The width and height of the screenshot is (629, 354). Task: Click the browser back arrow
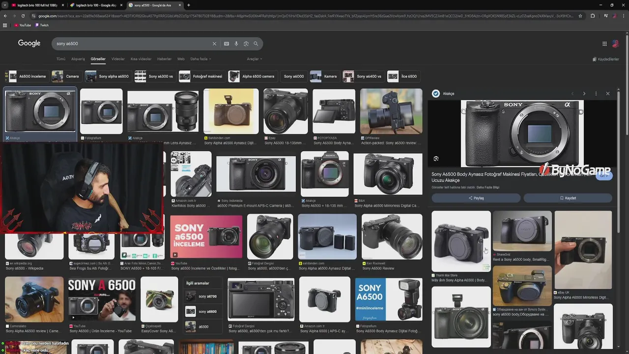[5, 16]
